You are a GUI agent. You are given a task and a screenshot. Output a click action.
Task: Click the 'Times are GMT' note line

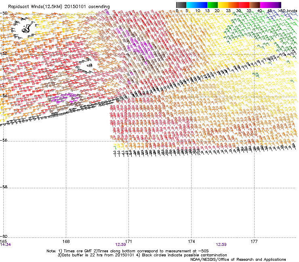point(127,251)
